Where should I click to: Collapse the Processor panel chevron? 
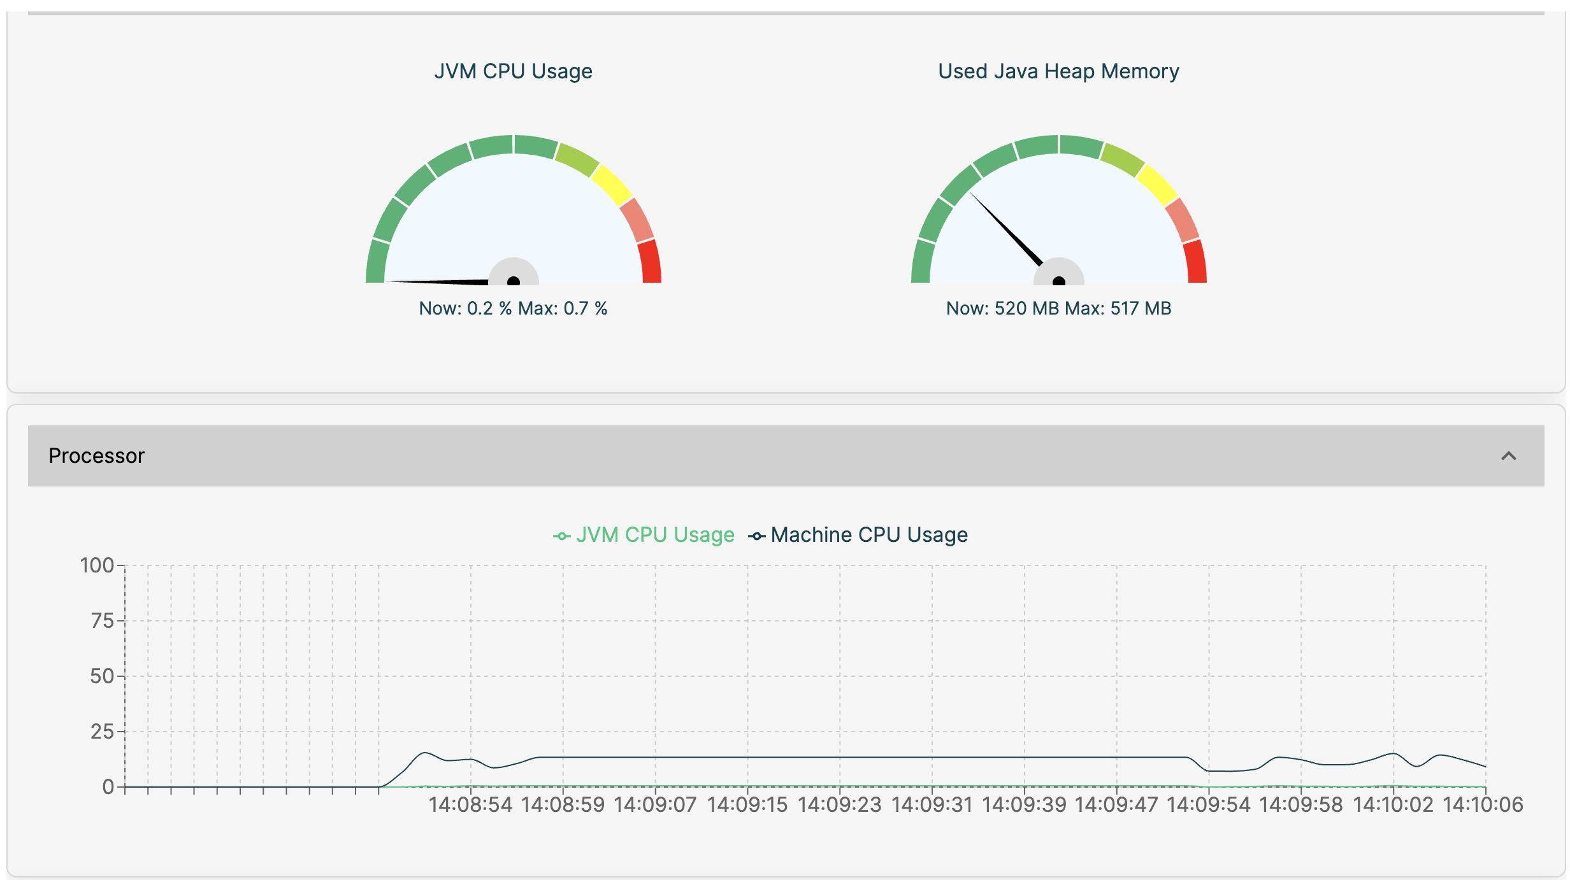tap(1508, 456)
